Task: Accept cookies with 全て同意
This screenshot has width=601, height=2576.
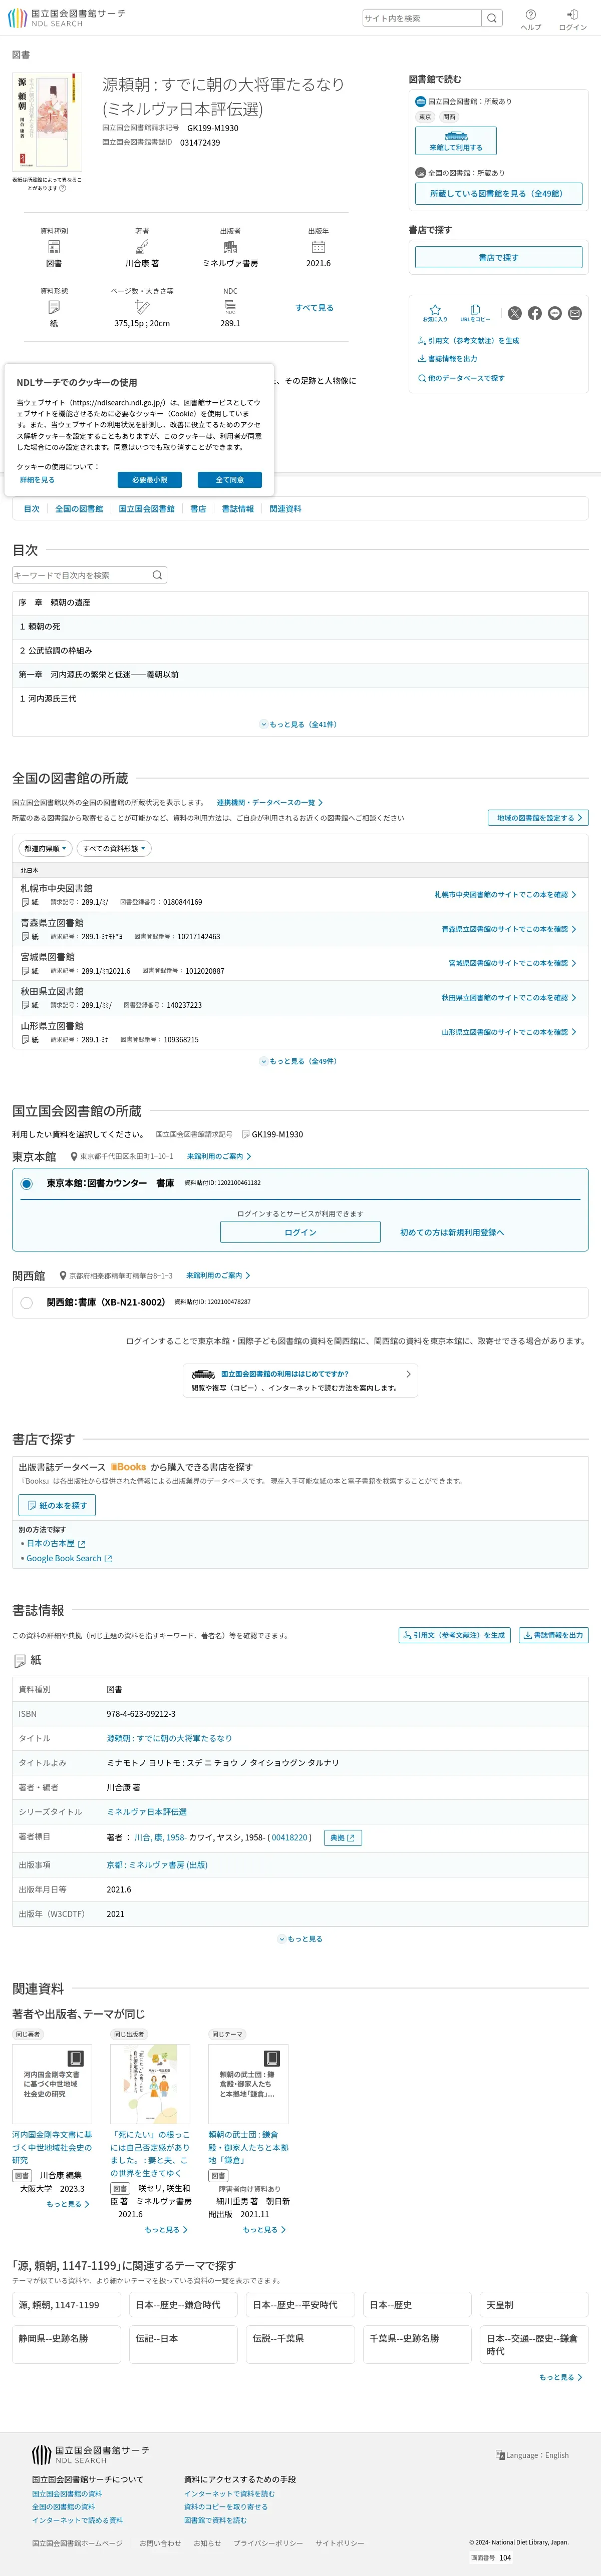Action: (x=229, y=480)
